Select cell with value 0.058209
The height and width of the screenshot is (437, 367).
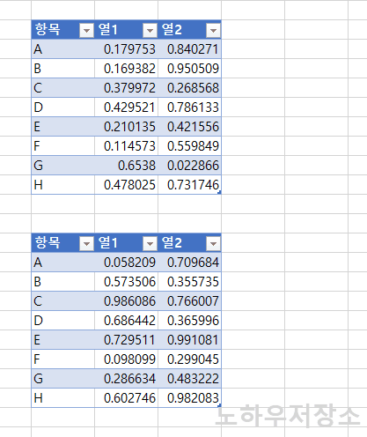click(127, 263)
